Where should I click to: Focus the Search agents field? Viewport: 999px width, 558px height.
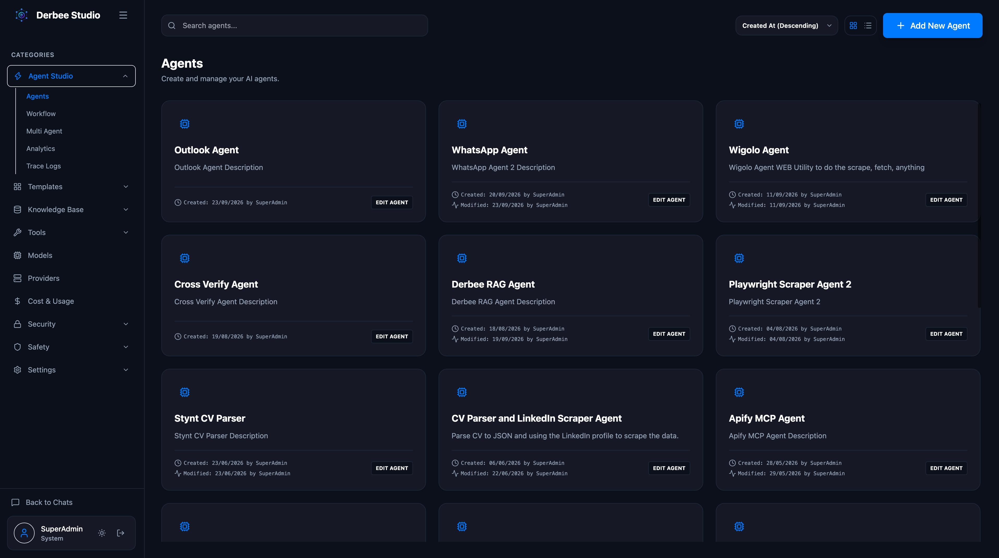pos(294,26)
